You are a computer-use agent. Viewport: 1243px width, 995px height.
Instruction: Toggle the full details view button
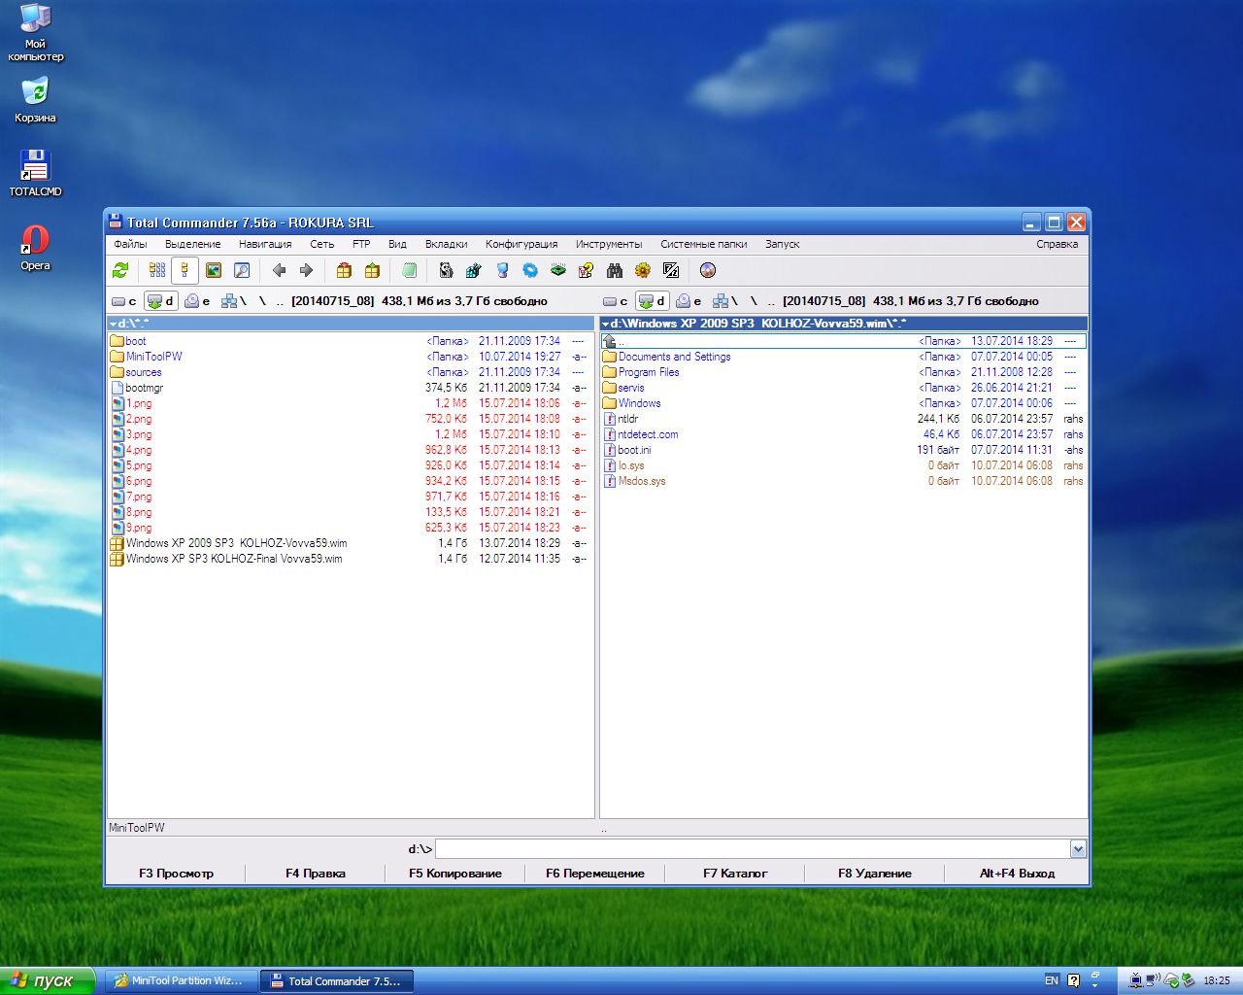pyautogui.click(x=185, y=270)
